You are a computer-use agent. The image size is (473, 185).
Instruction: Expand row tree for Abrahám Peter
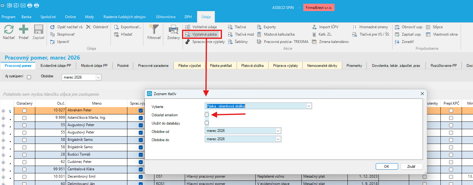[3, 110]
